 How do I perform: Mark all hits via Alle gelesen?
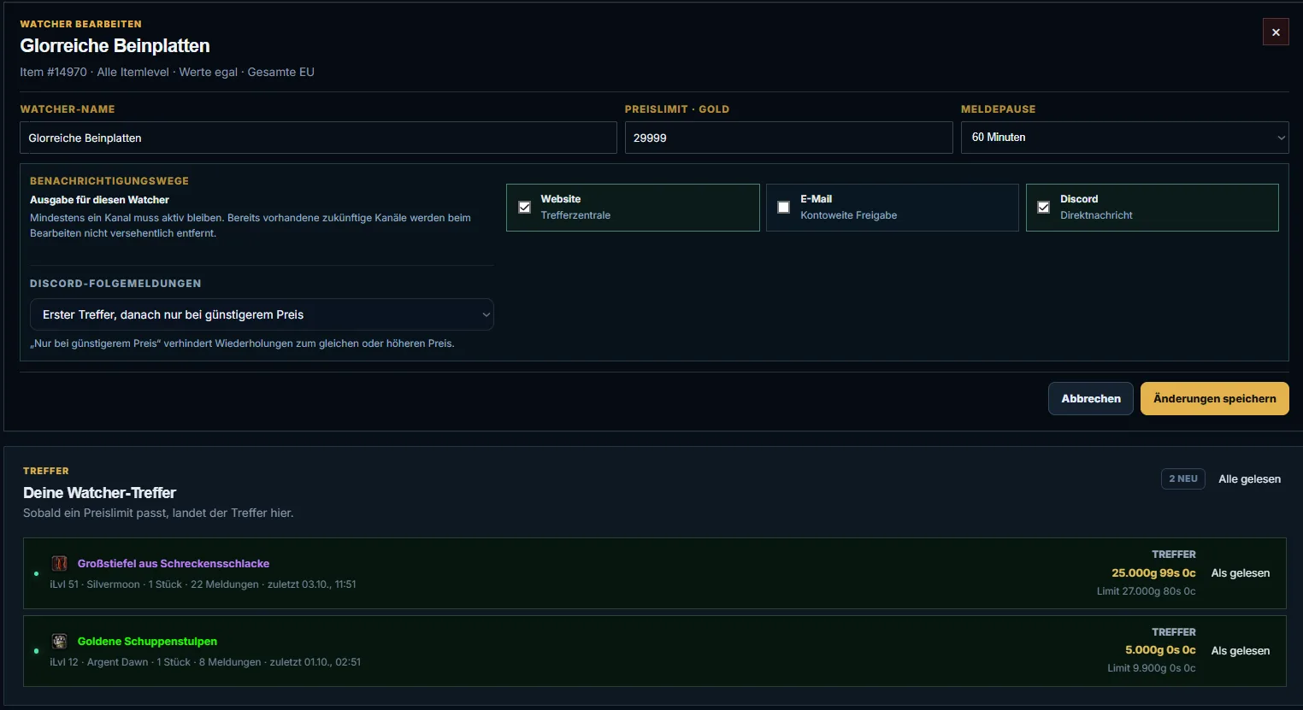coord(1249,479)
